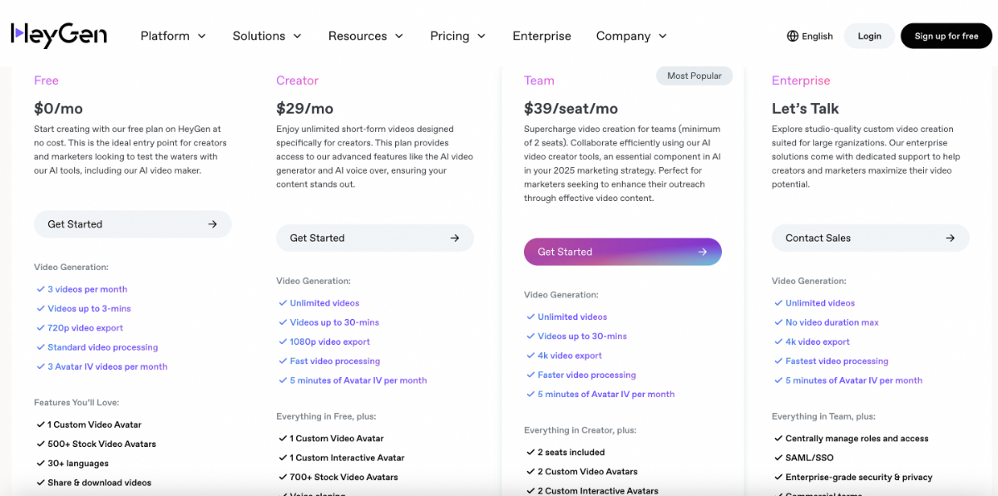Click the gradient Team Get Started button
Image resolution: width=998 pixels, height=496 pixels.
(x=622, y=252)
